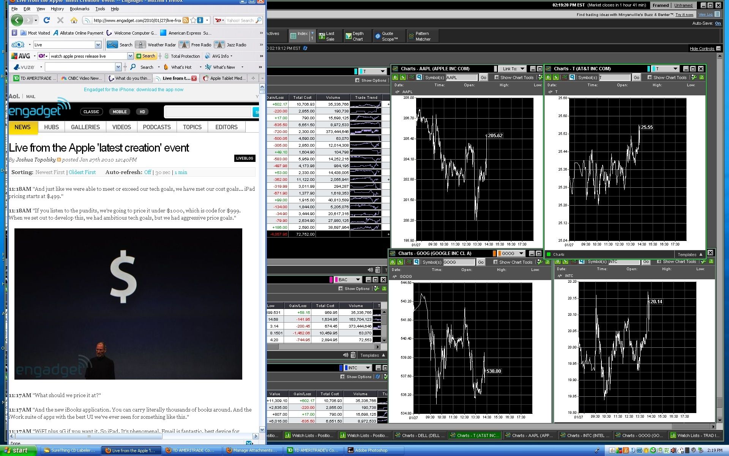
Task: Sort liveblog Oldest First
Action: point(82,172)
